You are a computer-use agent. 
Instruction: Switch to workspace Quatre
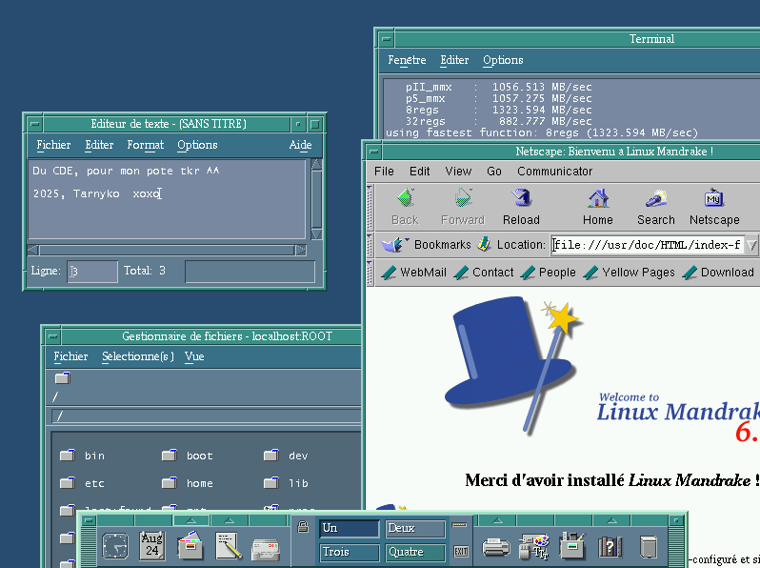pyautogui.click(x=415, y=552)
